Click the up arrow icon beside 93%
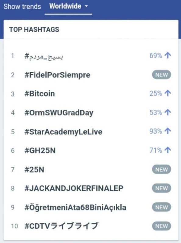The width and height of the screenshot is (181, 243). [x=168, y=131]
